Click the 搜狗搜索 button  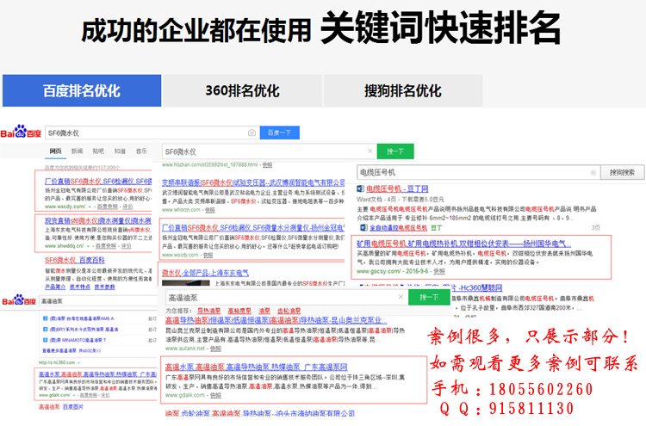(622, 172)
